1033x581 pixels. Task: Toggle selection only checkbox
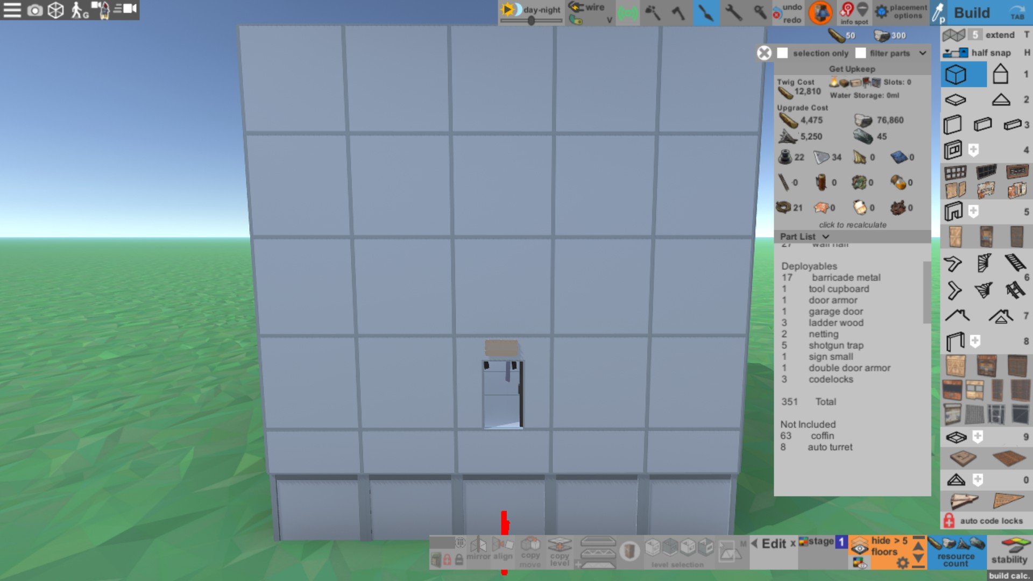coord(781,53)
